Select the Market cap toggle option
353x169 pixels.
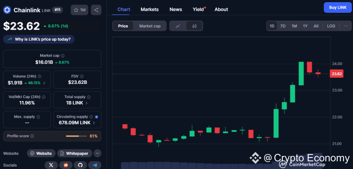(x=150, y=26)
